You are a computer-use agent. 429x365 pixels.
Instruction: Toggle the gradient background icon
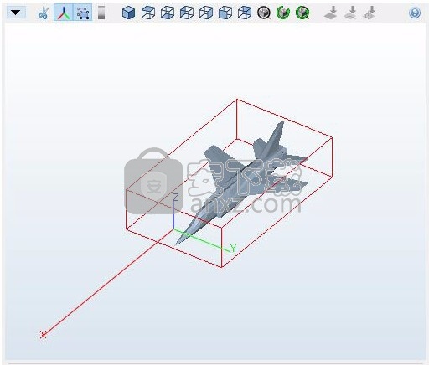click(x=101, y=13)
